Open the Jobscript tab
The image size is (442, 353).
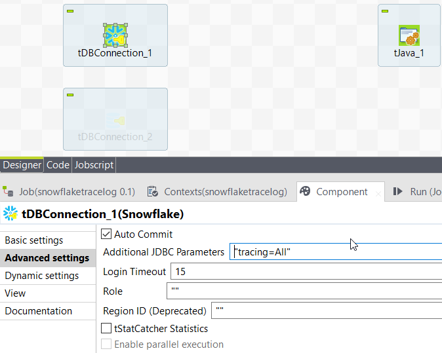point(94,165)
